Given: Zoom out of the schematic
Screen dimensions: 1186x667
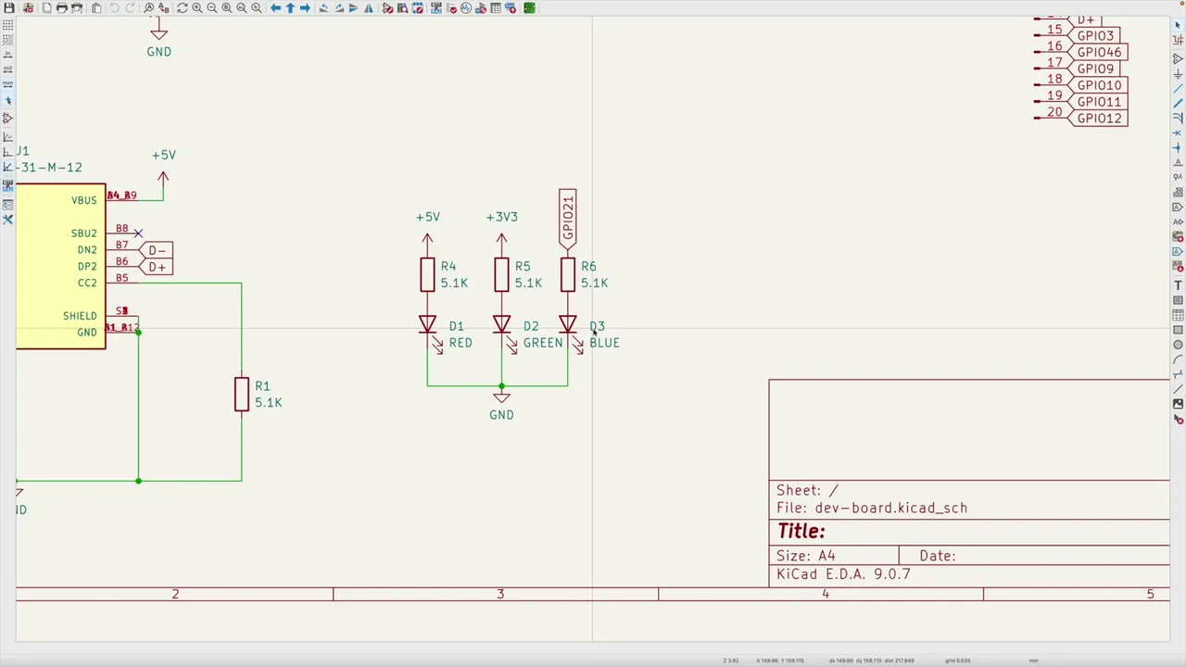Looking at the screenshot, I should (211, 8).
